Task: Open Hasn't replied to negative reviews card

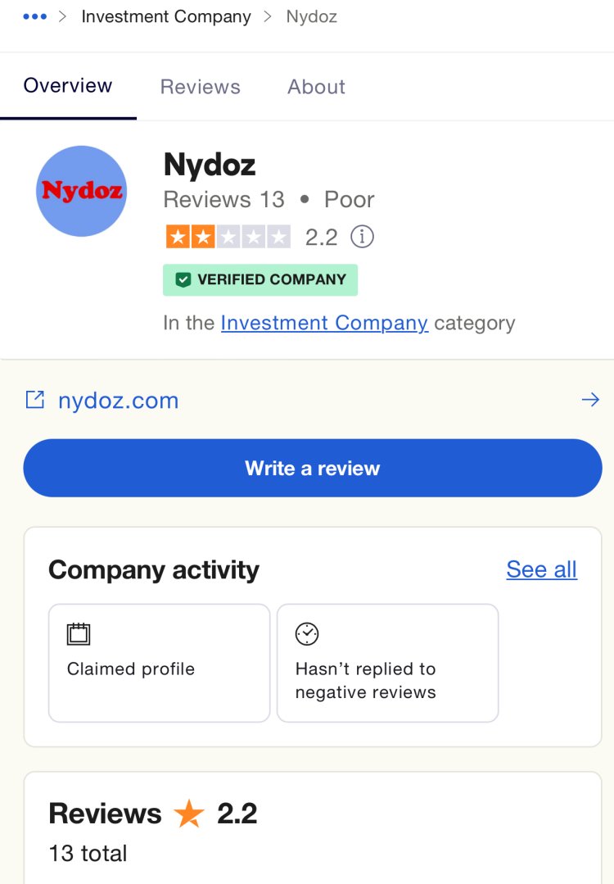Action: point(387,663)
